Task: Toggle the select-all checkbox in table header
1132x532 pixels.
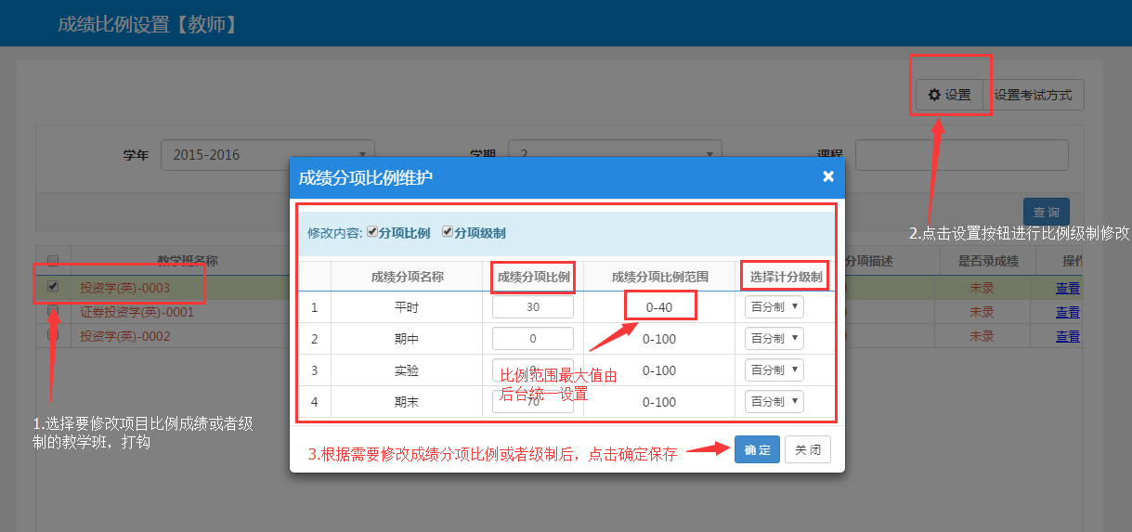Action: tap(53, 261)
